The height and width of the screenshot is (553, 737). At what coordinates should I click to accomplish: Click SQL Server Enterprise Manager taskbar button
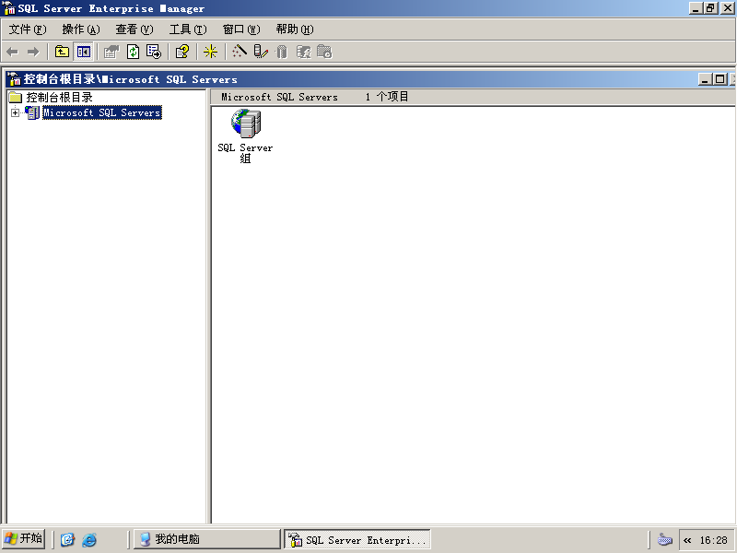tap(357, 539)
